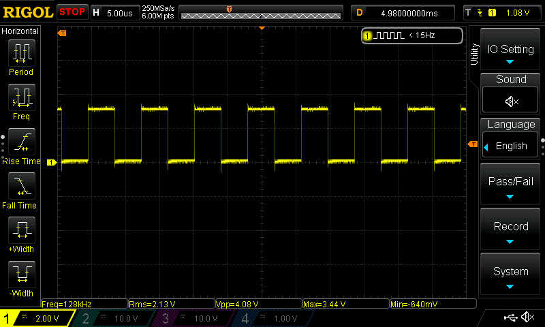The image size is (545, 327).
Task: Click the trigger level 1.08 V readout
Action: pos(518,13)
